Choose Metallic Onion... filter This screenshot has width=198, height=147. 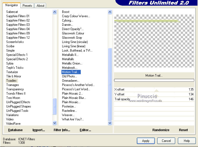(72, 63)
